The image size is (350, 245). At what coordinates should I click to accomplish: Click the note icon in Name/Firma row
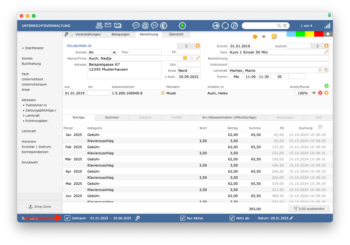point(185,58)
